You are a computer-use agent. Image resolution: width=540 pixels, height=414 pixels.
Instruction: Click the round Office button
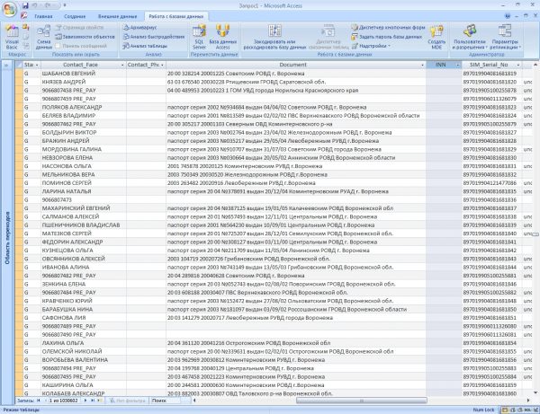click(11, 9)
